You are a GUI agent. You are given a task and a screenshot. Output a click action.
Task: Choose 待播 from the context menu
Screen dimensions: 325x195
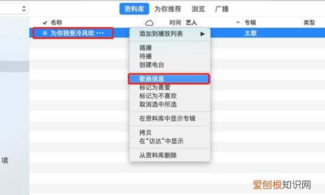pyautogui.click(x=146, y=56)
